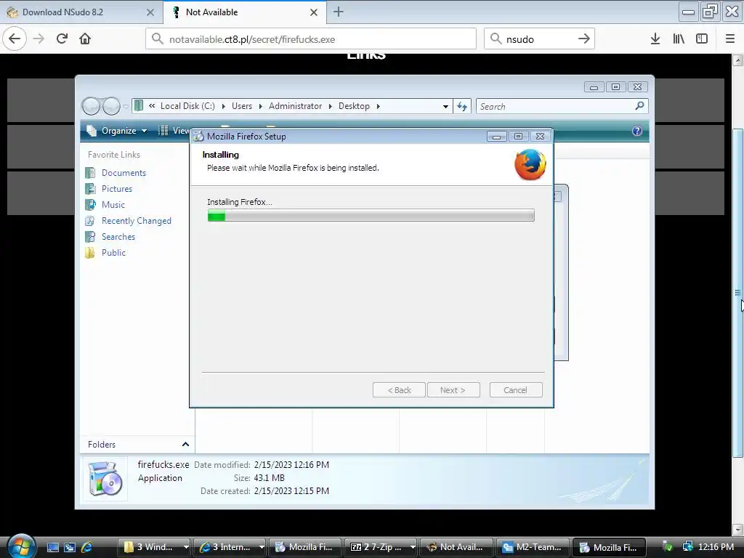This screenshot has width=744, height=558.
Task: Go to Local Disk (C:) in breadcrumb
Action: point(187,106)
